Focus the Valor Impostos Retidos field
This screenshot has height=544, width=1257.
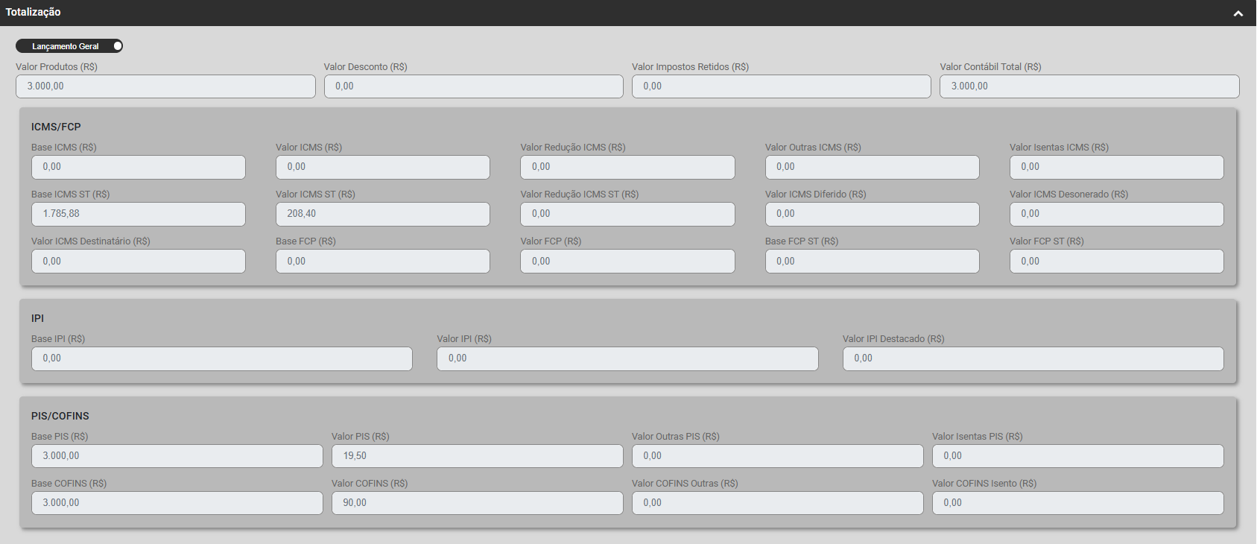point(781,86)
